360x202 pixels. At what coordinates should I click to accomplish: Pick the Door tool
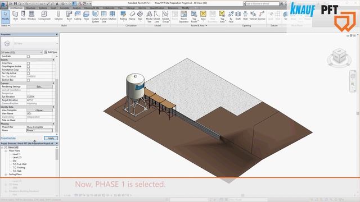tap(23, 16)
